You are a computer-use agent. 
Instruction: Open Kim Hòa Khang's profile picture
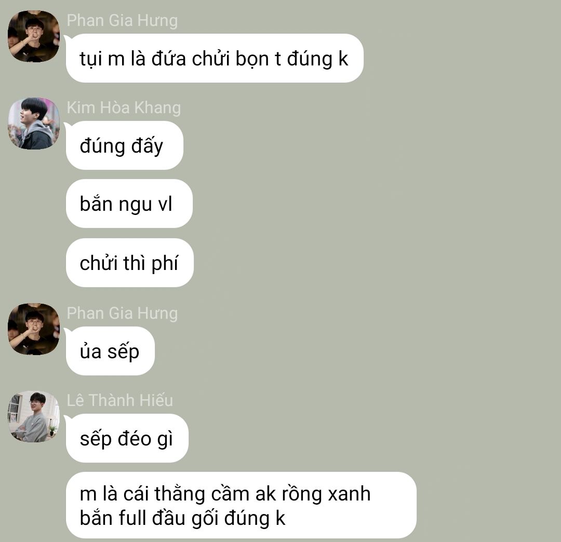34,124
